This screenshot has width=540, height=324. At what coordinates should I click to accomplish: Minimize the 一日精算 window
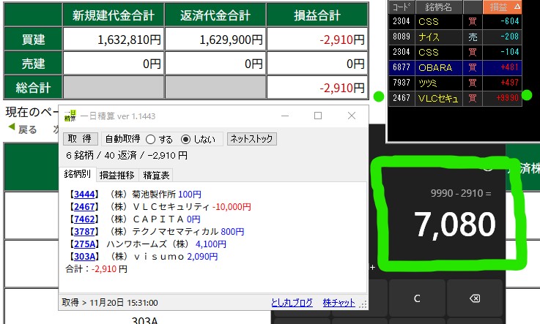tap(284, 116)
